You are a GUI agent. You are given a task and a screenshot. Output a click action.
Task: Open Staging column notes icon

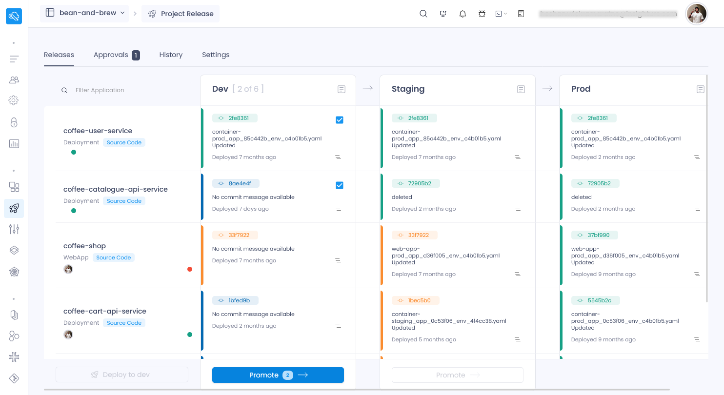521,89
